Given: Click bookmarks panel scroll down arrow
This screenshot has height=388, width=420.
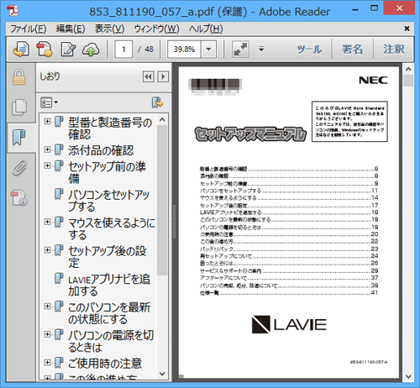Looking at the screenshot, I should click(x=162, y=374).
